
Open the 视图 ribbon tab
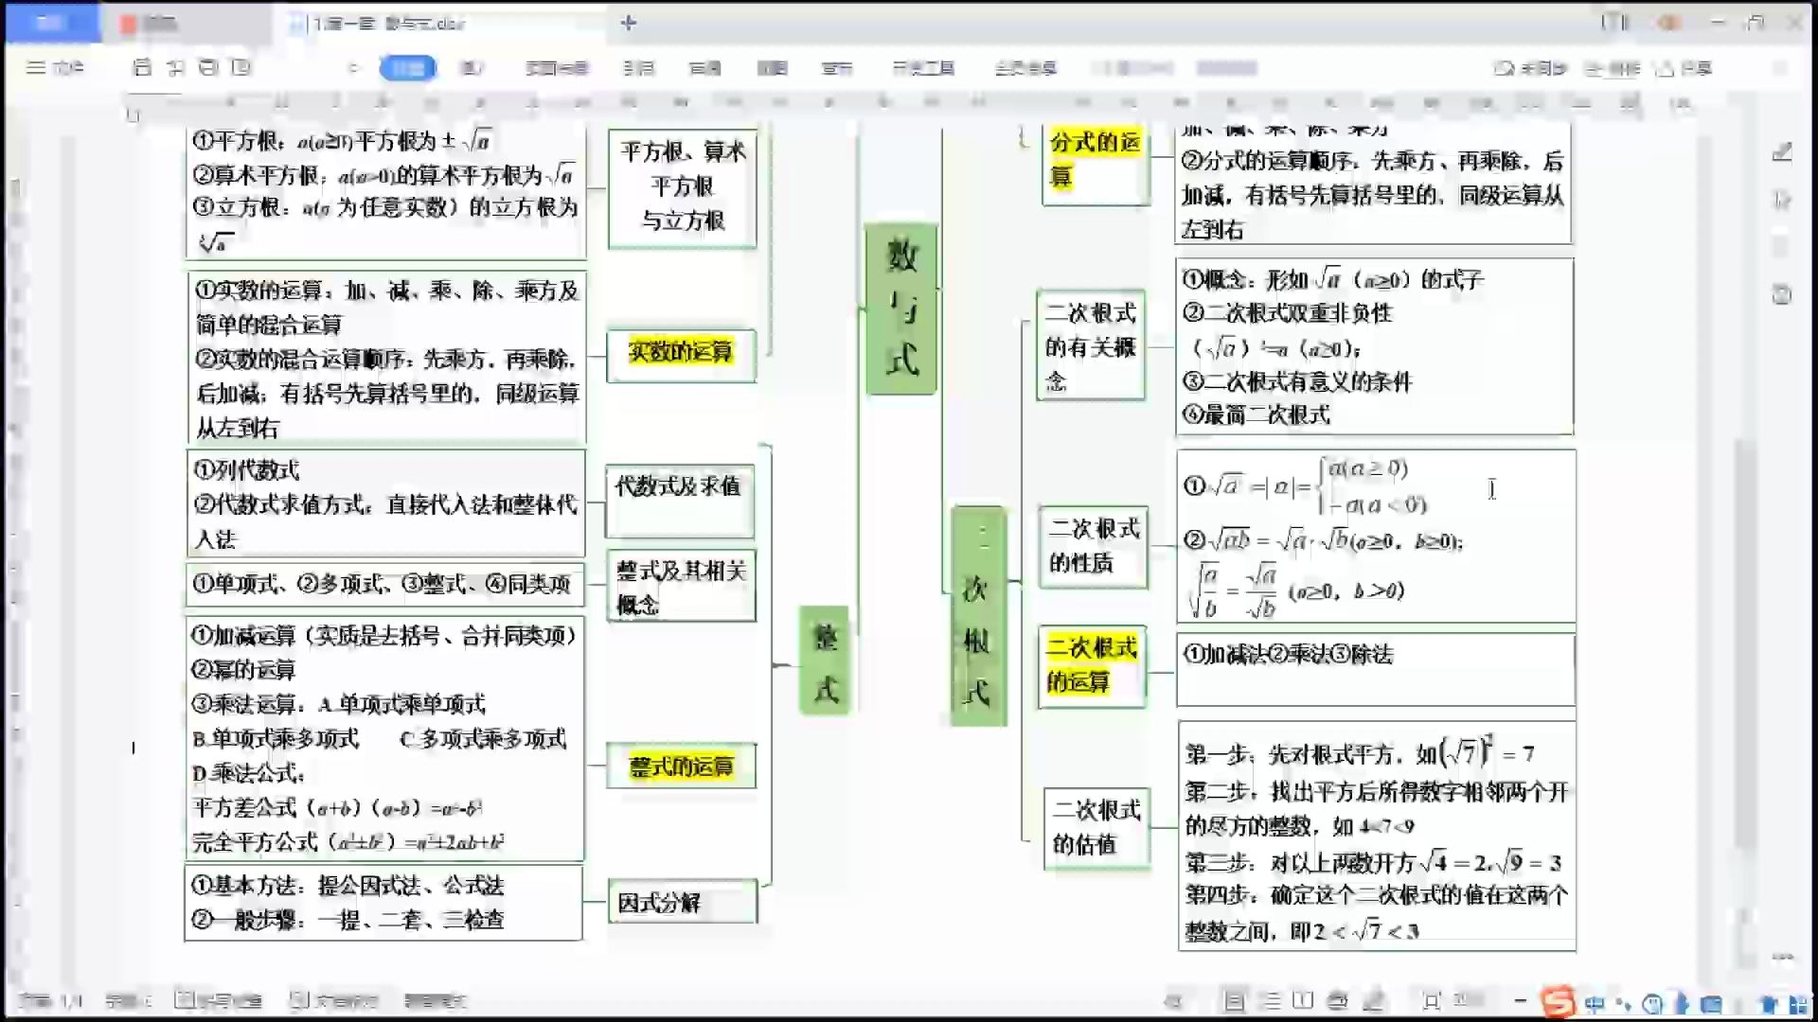point(773,68)
